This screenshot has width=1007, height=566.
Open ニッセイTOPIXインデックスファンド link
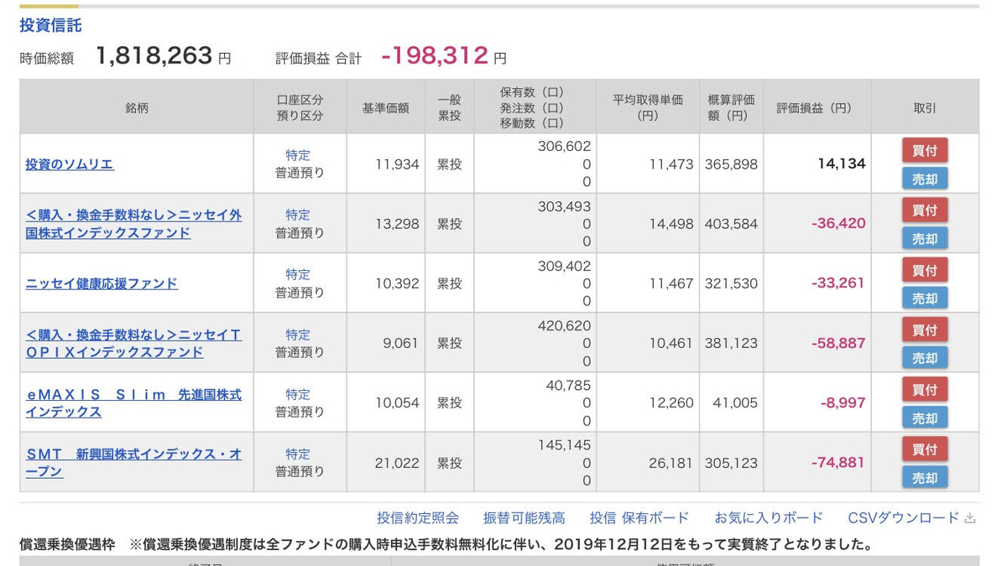click(133, 343)
